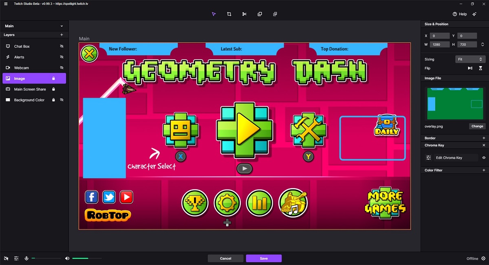Unlock the Background Color layer
Screen dimensions: 489x265
tap(53, 100)
